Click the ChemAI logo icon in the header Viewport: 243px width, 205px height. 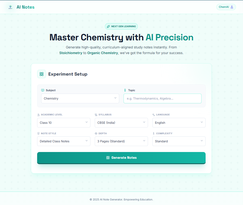10,7
